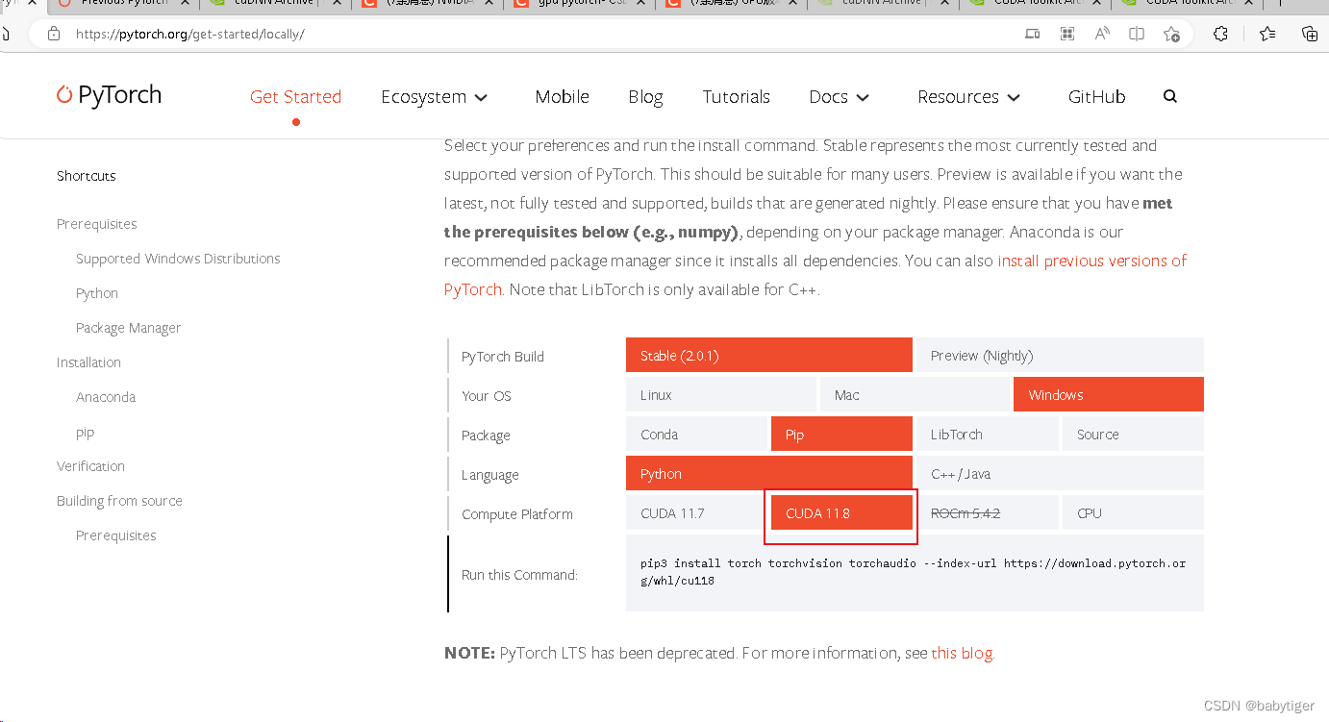The image size is (1329, 722).
Task: Open the 'this blog' link
Action: point(962,653)
